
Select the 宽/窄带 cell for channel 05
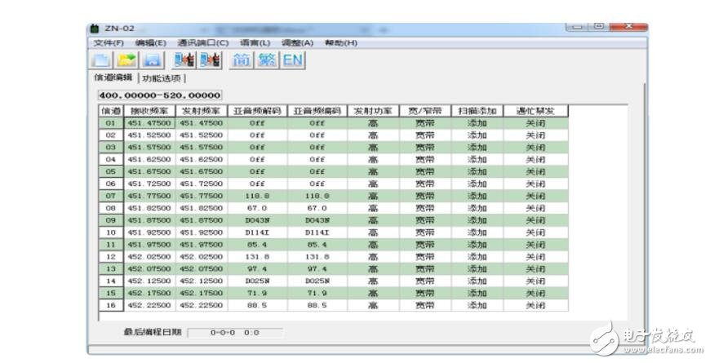click(x=424, y=172)
